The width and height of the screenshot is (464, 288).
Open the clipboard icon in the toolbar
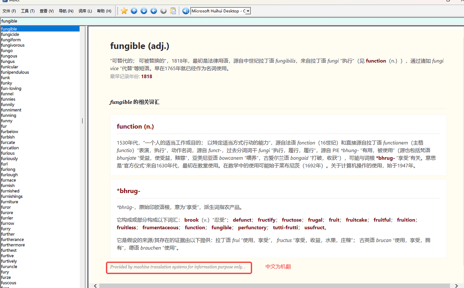click(x=173, y=11)
